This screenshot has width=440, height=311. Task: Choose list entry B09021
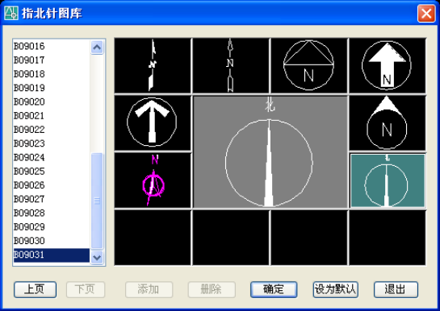[52, 115]
